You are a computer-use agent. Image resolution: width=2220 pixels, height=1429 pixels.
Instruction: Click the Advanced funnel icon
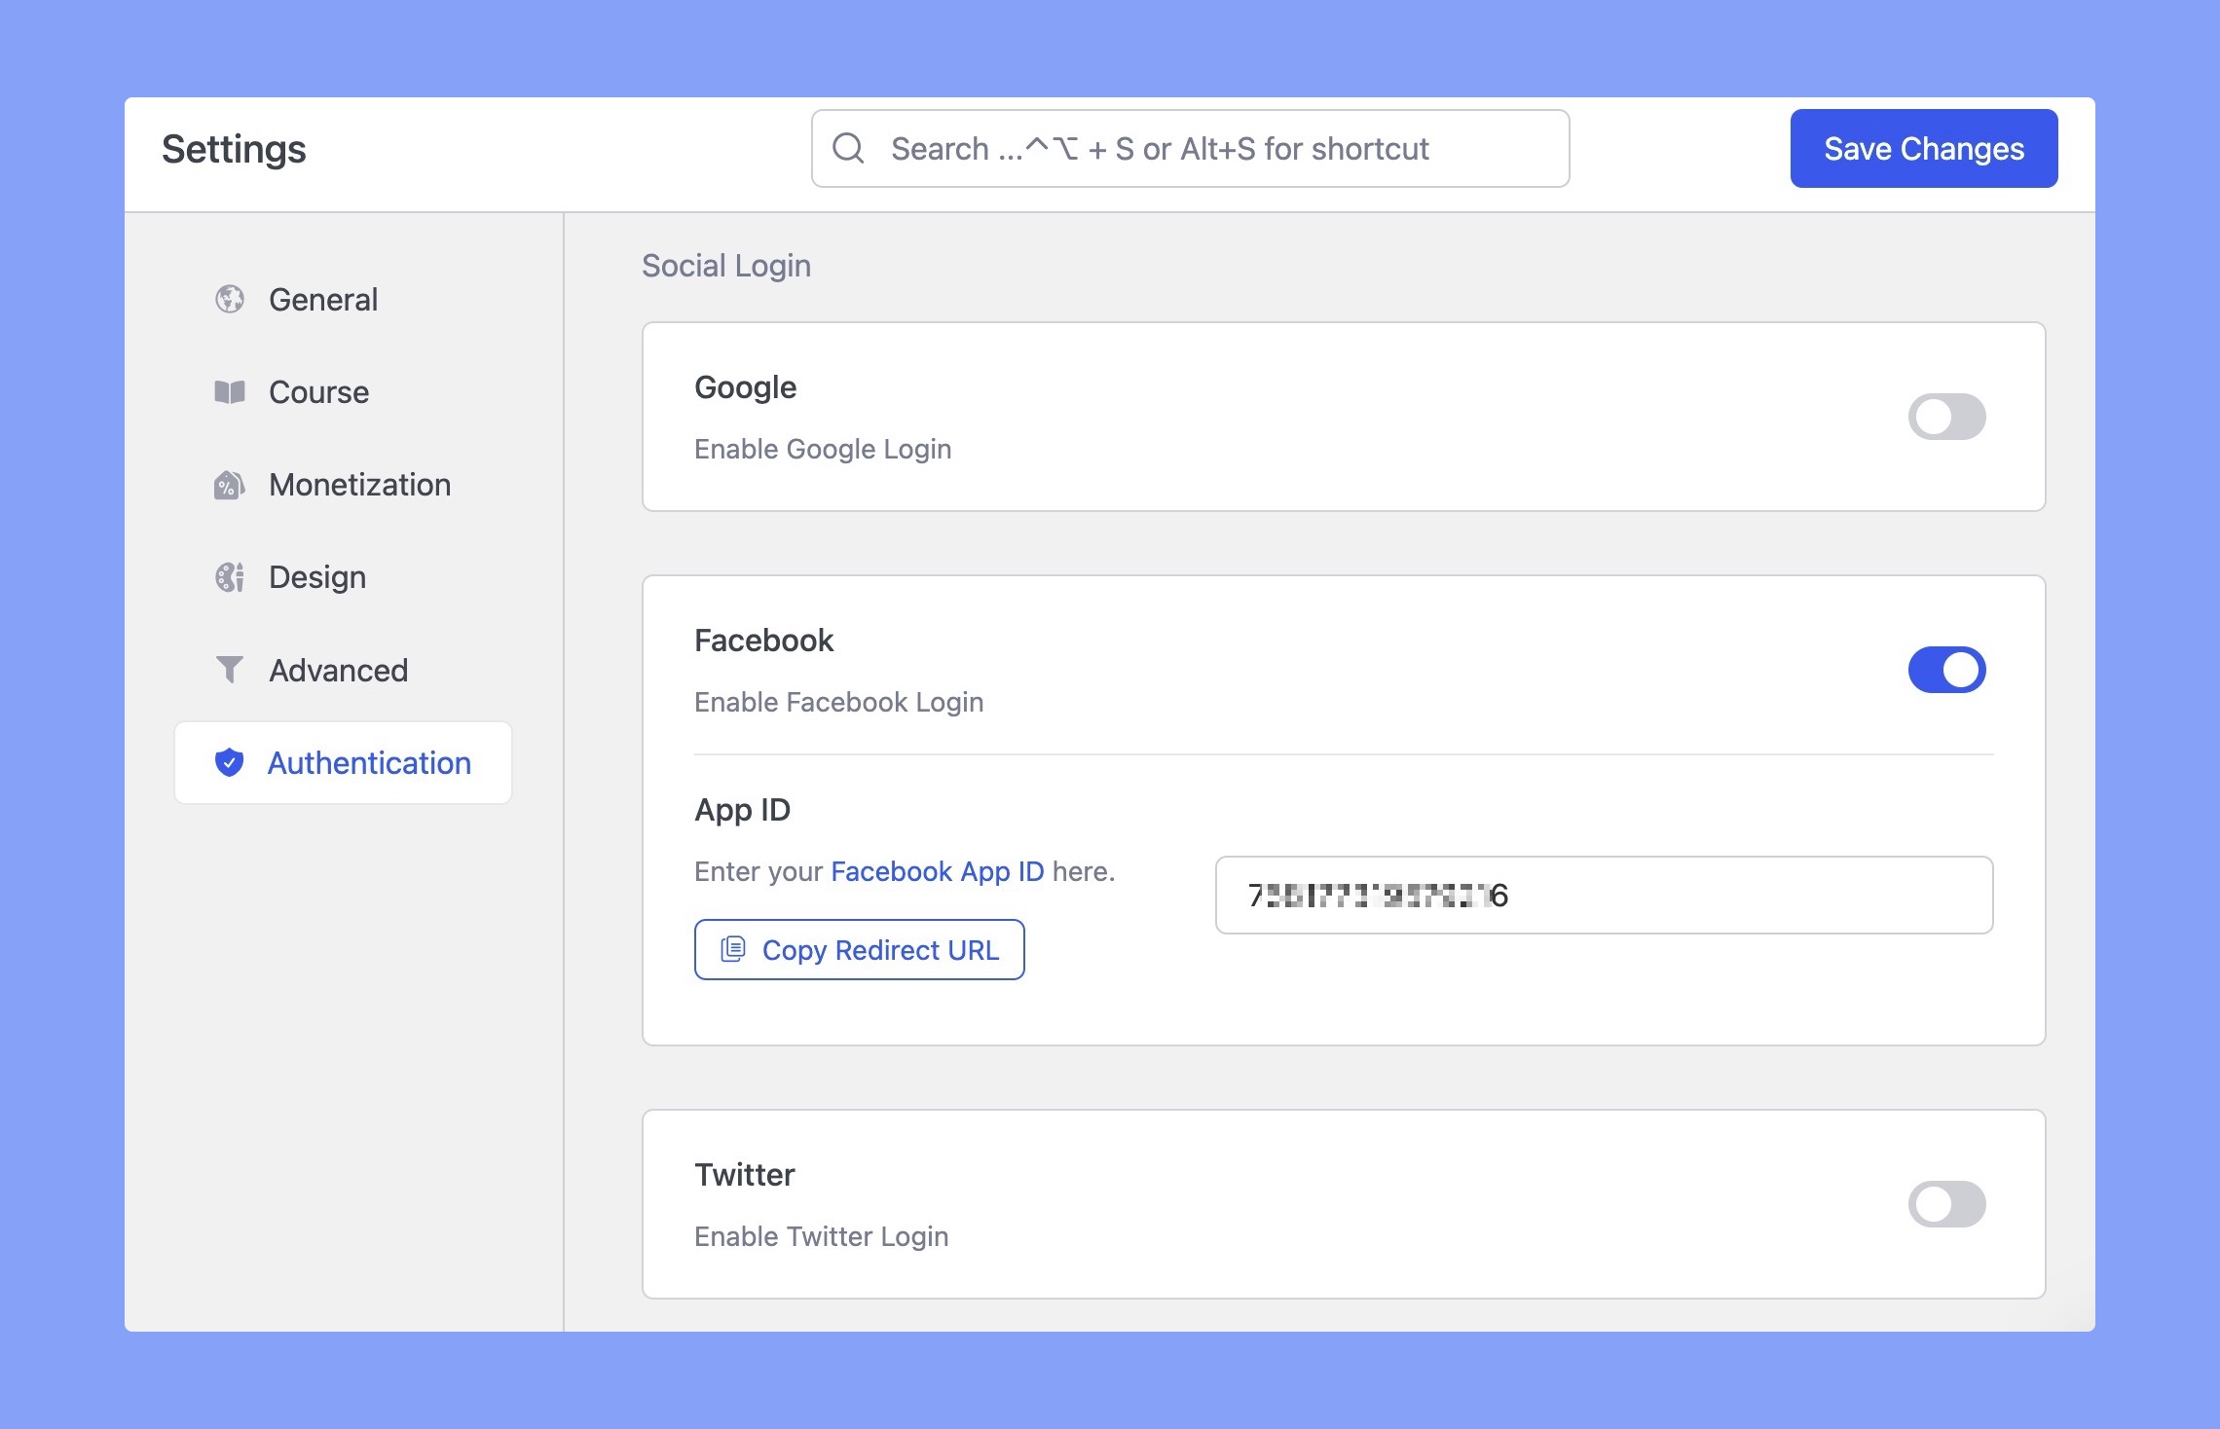coord(230,670)
